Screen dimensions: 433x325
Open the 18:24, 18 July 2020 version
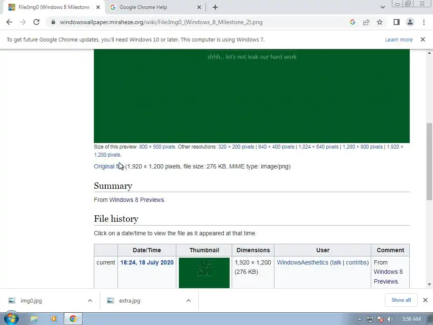click(x=147, y=262)
